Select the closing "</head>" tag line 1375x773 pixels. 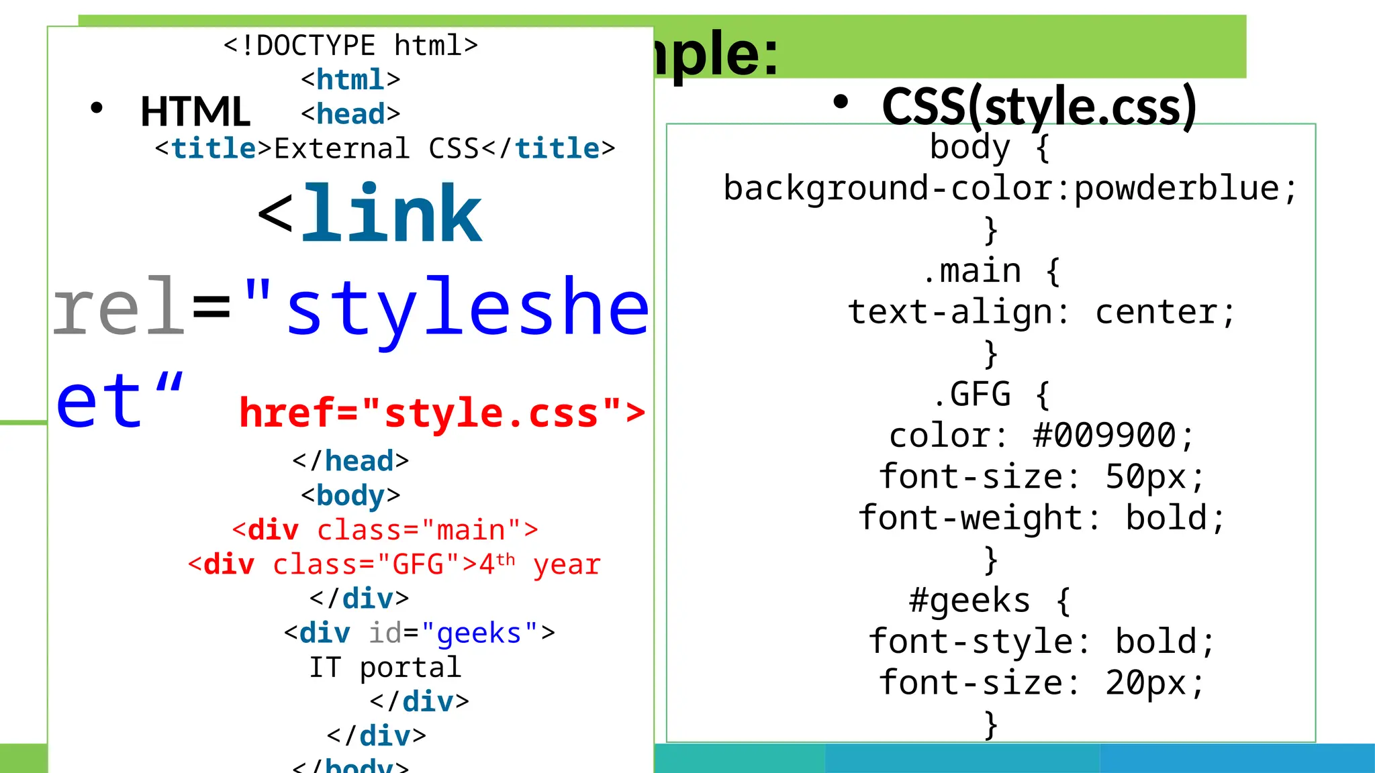click(x=350, y=461)
